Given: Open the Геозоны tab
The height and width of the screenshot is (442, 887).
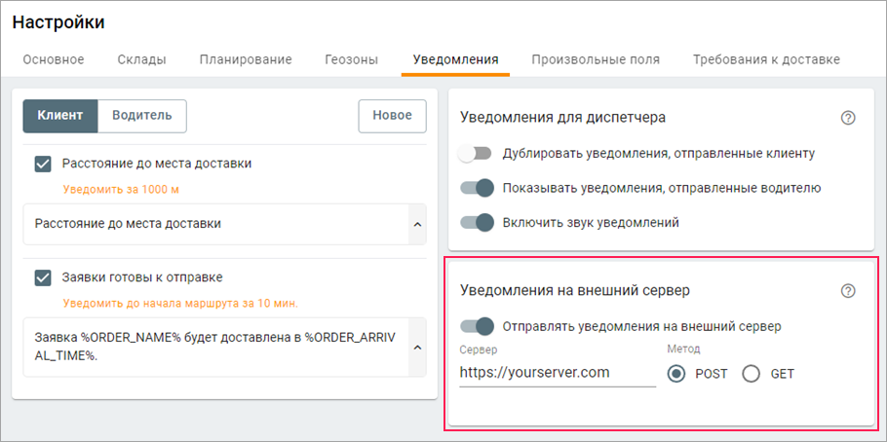Looking at the screenshot, I should tap(352, 59).
